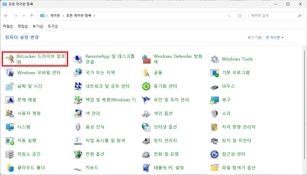
Task: Open the 자동 실행 icon
Action: pyautogui.click(x=10, y=141)
